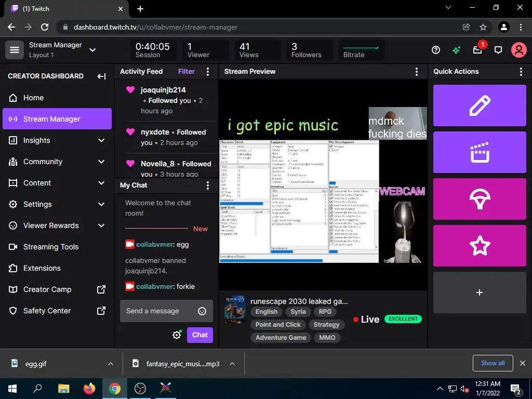Viewport: 532px width, 399px height.
Task: Expand the Insights chevron
Action: pos(101,140)
